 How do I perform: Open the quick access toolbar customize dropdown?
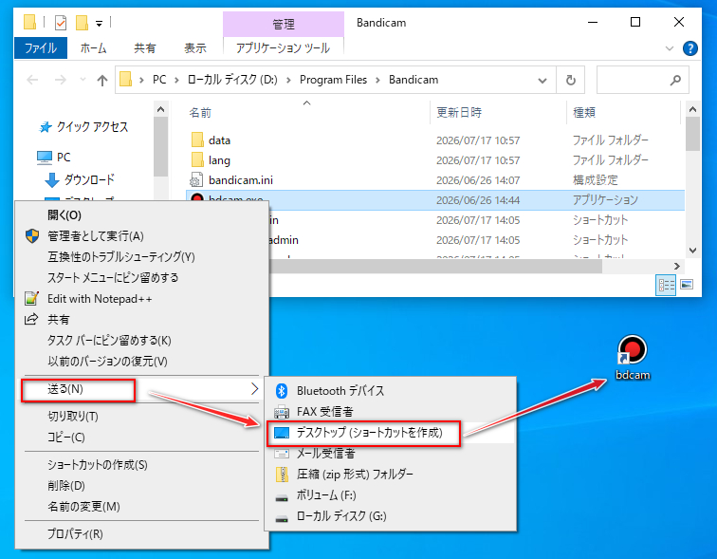point(100,24)
